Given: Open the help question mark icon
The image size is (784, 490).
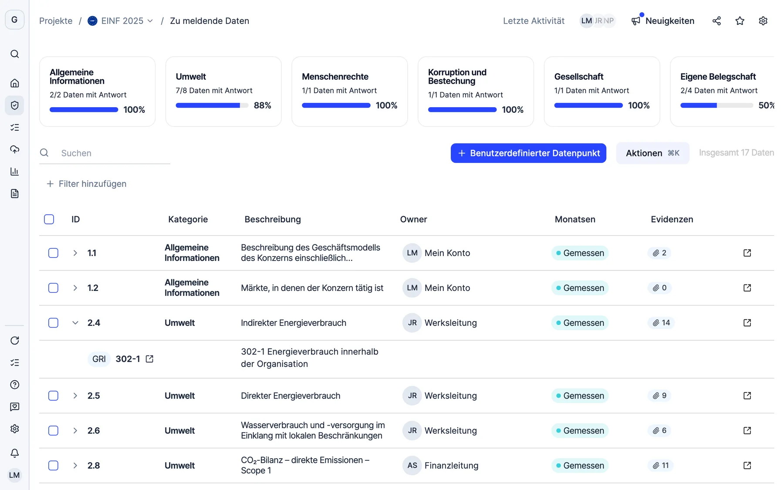Looking at the screenshot, I should point(14,385).
